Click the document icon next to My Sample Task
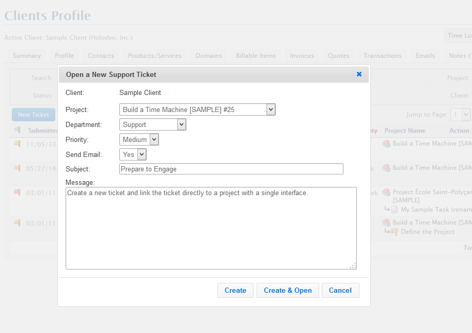The width and height of the screenshot is (472, 333). coord(394,209)
